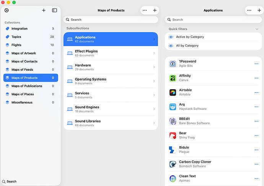The width and height of the screenshot is (264, 186).
Task: Select Maps of Artwork collection
Action: tap(24, 53)
